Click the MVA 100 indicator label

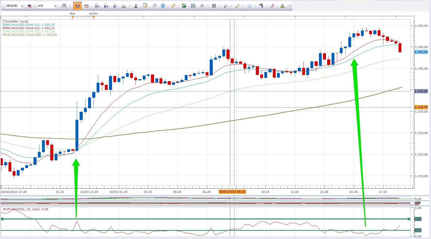tap(30, 35)
